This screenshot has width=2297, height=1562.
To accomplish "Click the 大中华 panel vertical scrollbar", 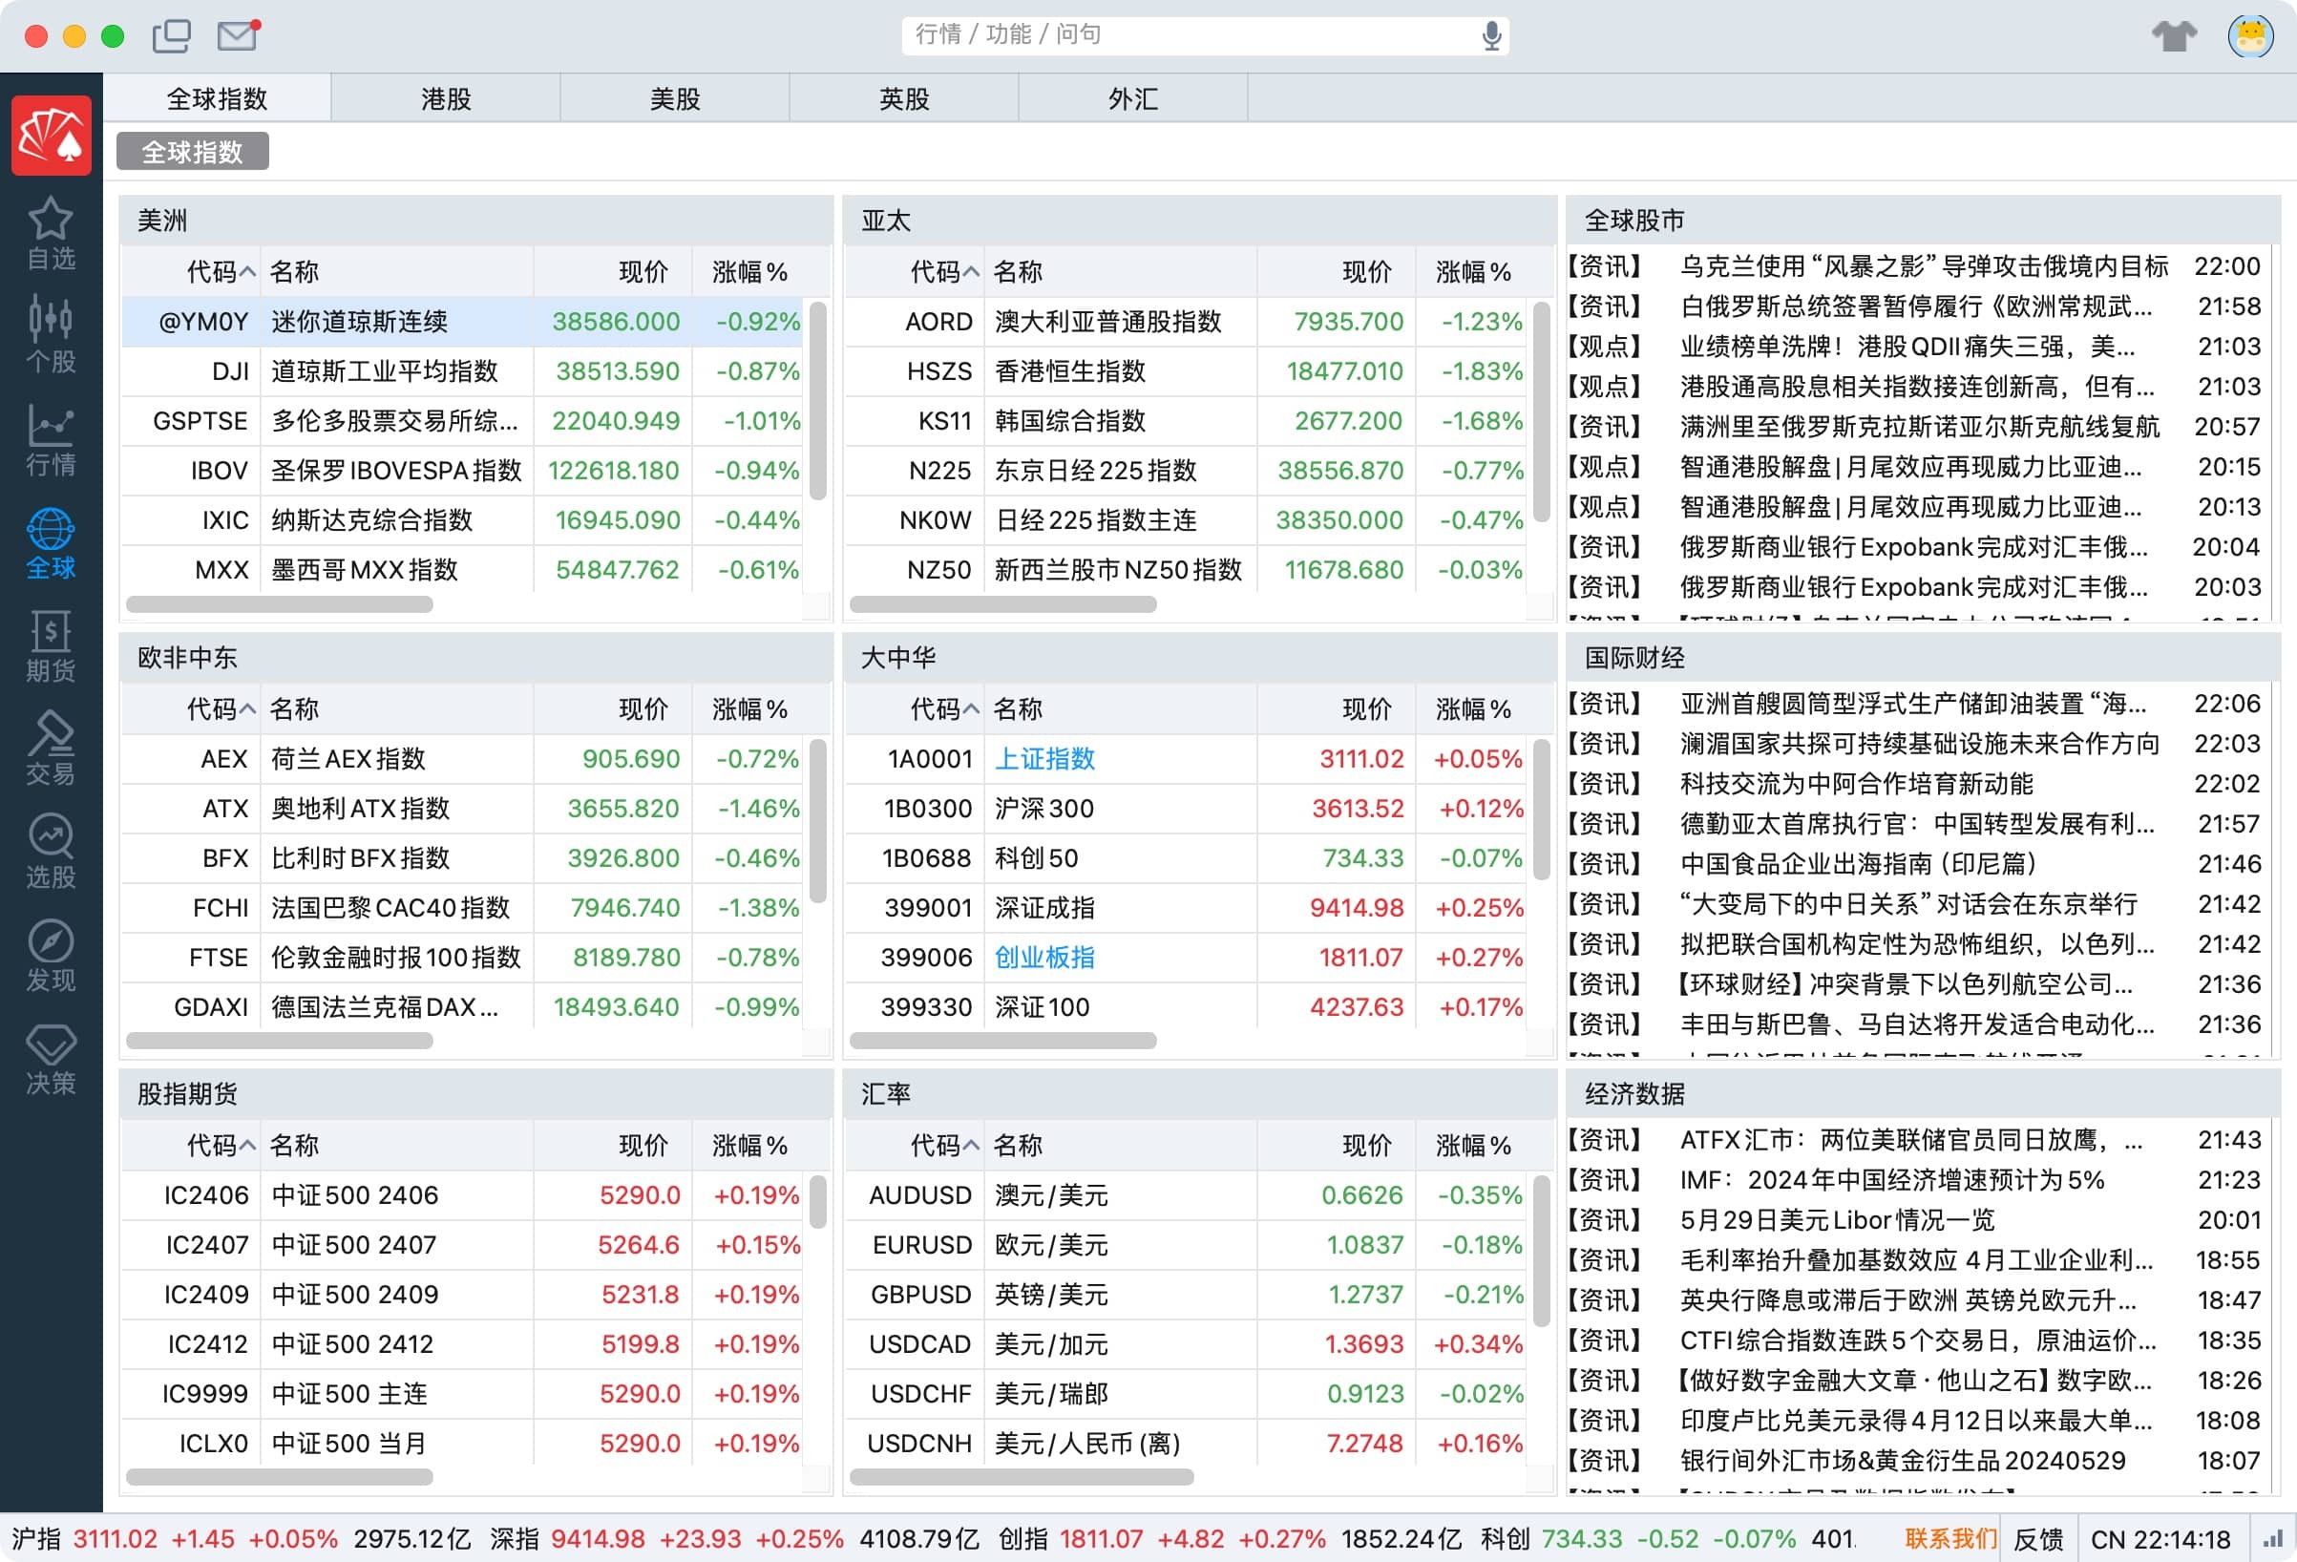I will (x=1541, y=810).
